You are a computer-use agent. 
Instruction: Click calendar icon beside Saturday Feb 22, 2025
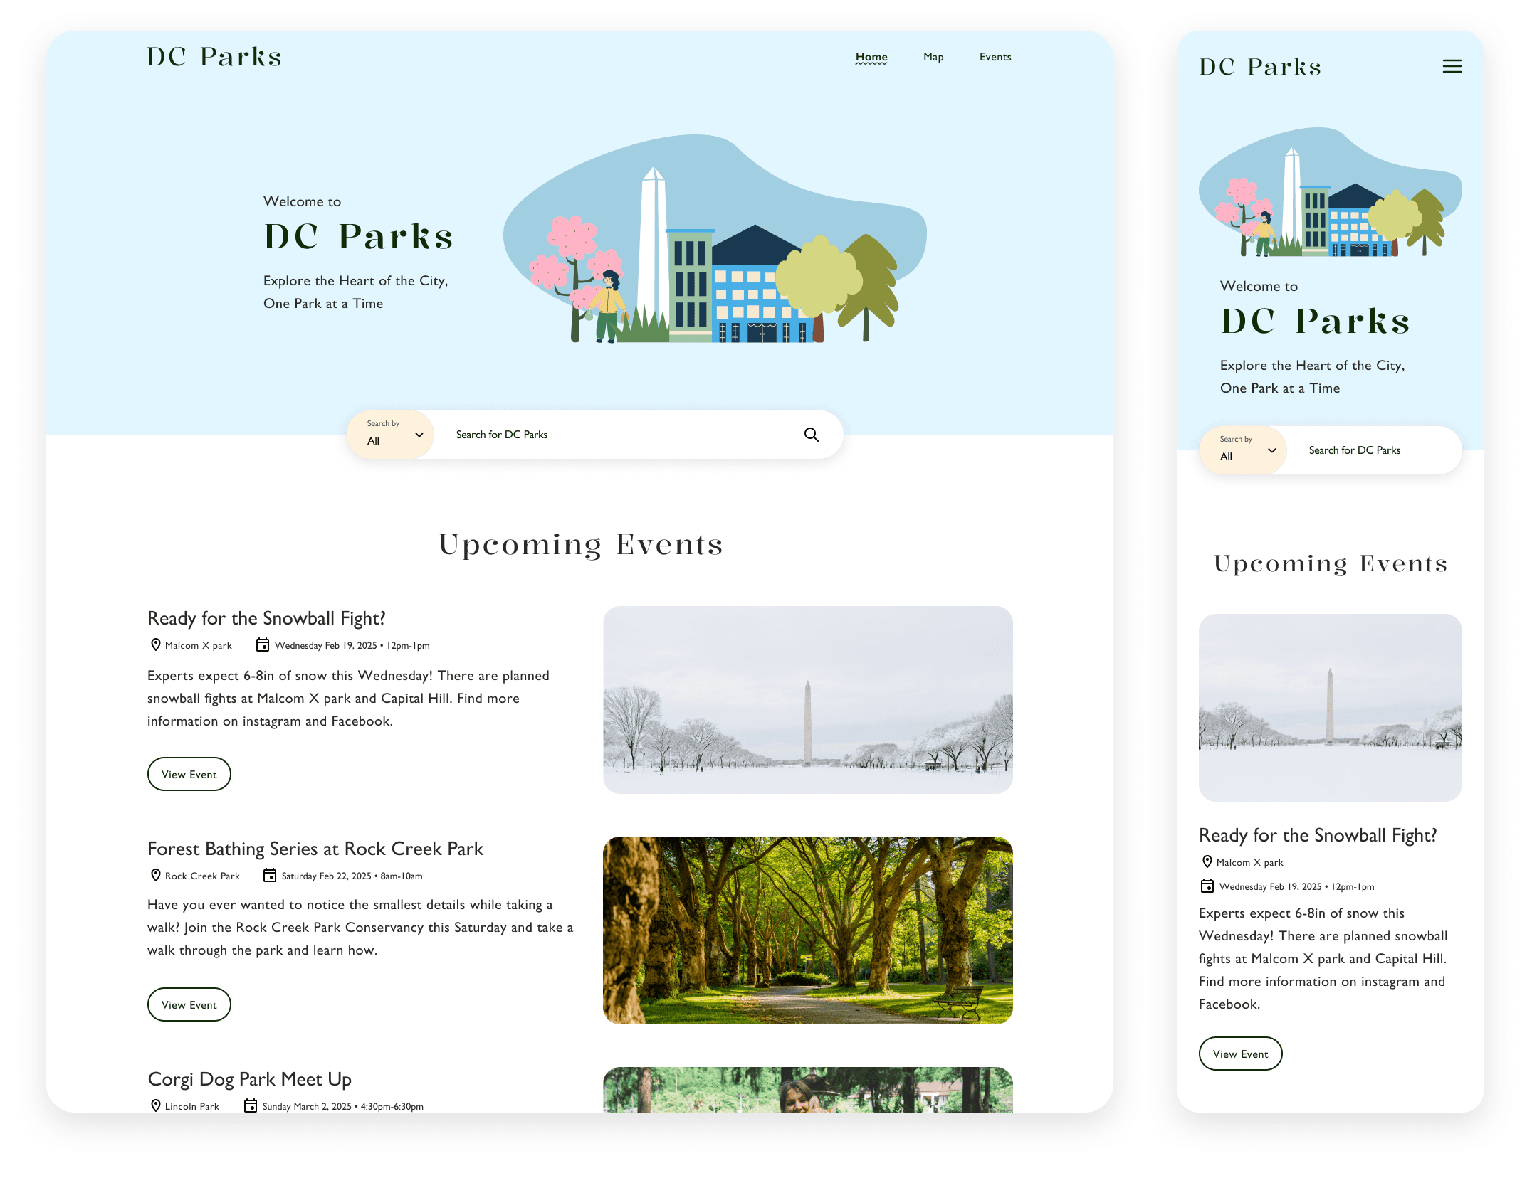point(270,876)
